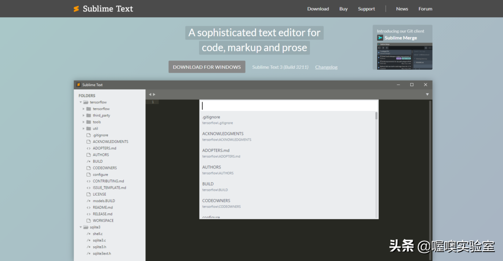
Task: Open the Forum page link
Action: click(425, 9)
